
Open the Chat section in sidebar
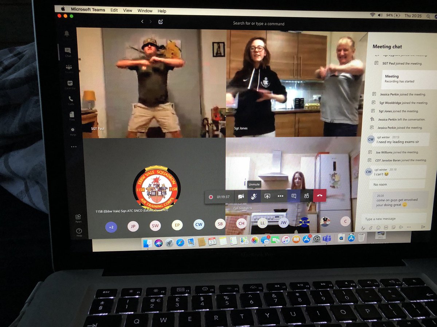tap(68, 52)
